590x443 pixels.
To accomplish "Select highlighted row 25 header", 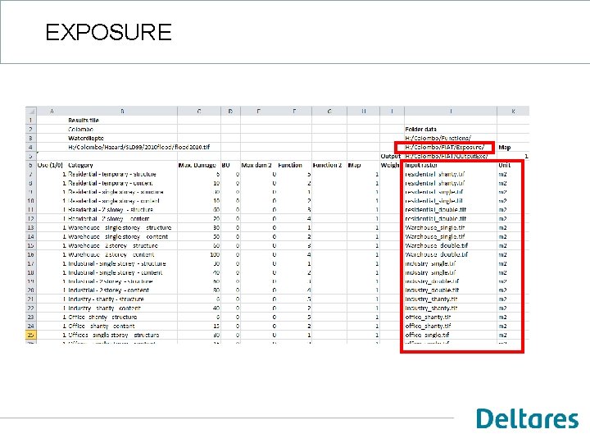I will click(31, 335).
